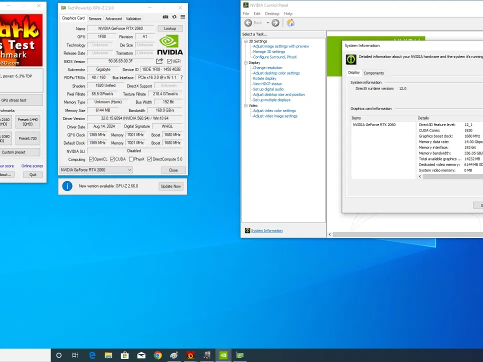Click the System Information icon at bottom left
The image size is (483, 362).
247,230
